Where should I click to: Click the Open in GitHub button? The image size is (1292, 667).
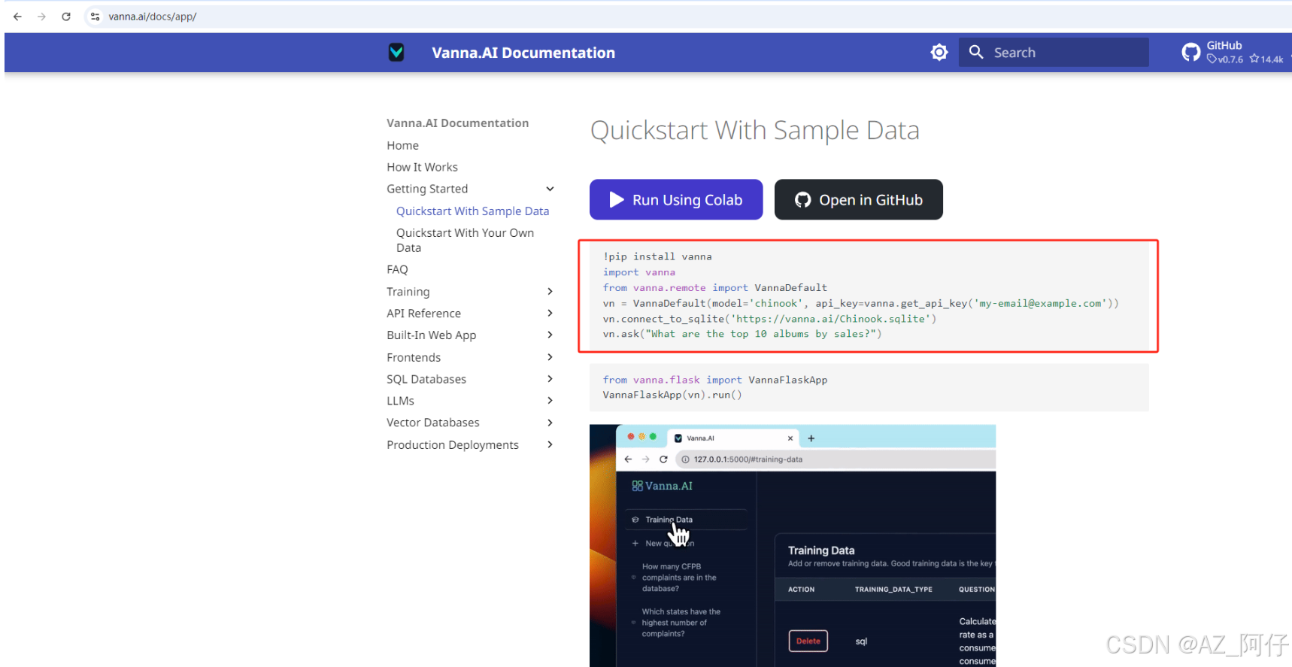point(859,199)
